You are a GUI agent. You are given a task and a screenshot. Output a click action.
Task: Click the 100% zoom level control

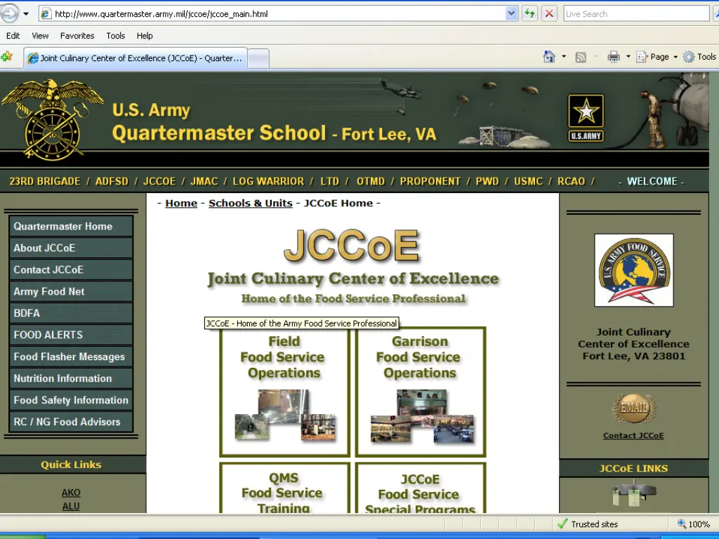693,524
